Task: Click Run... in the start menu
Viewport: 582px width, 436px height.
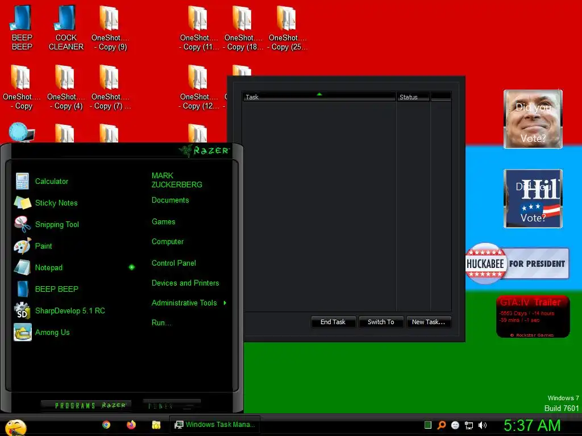Action: tap(162, 322)
